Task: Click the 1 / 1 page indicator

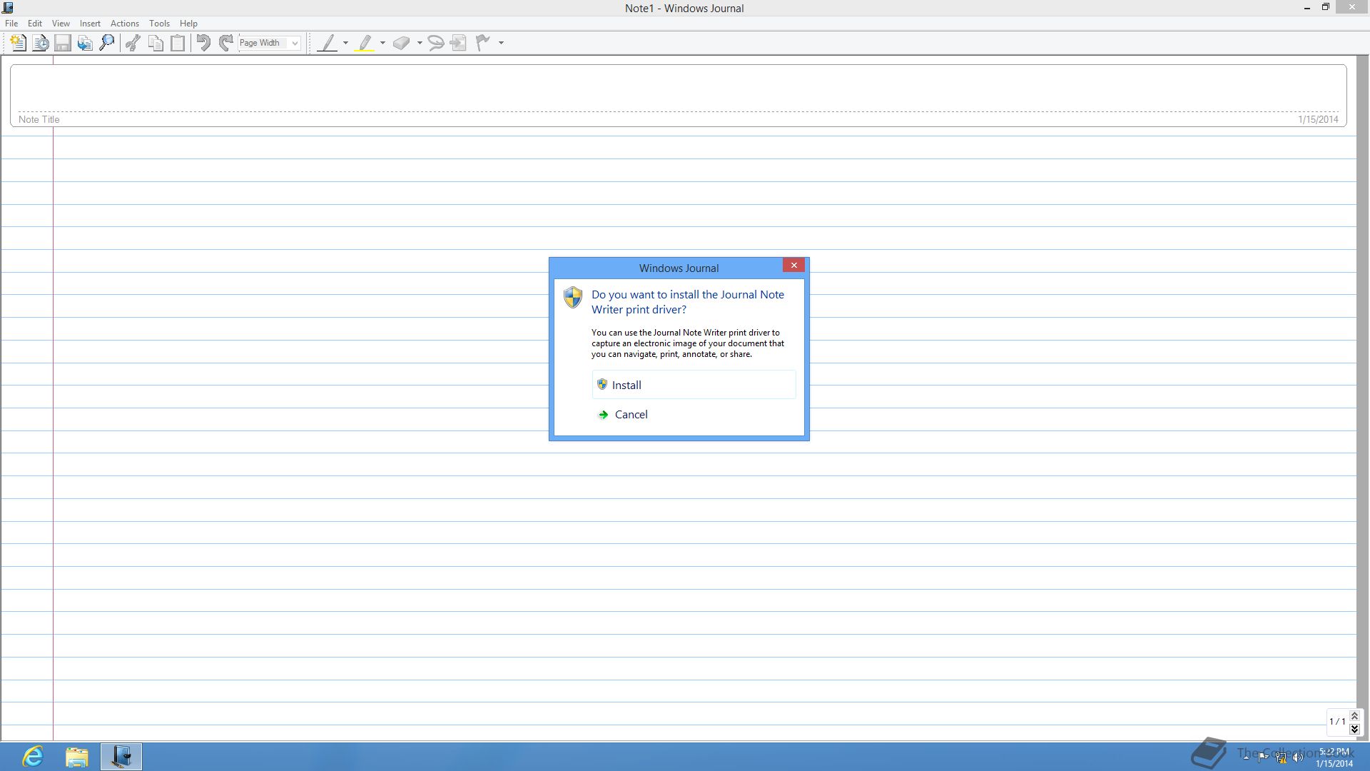Action: pyautogui.click(x=1337, y=722)
